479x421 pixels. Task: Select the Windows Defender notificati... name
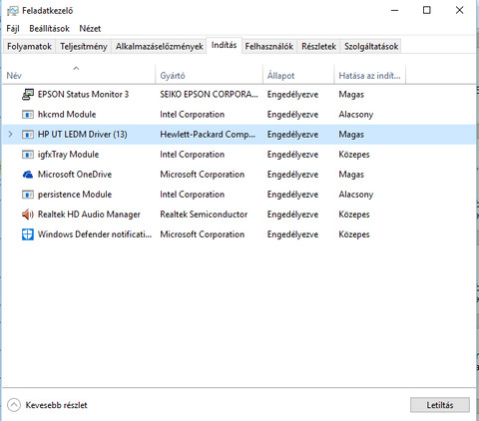[95, 234]
